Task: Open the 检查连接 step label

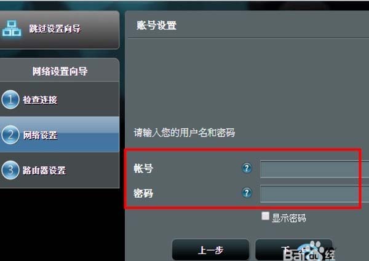Action: coord(40,100)
